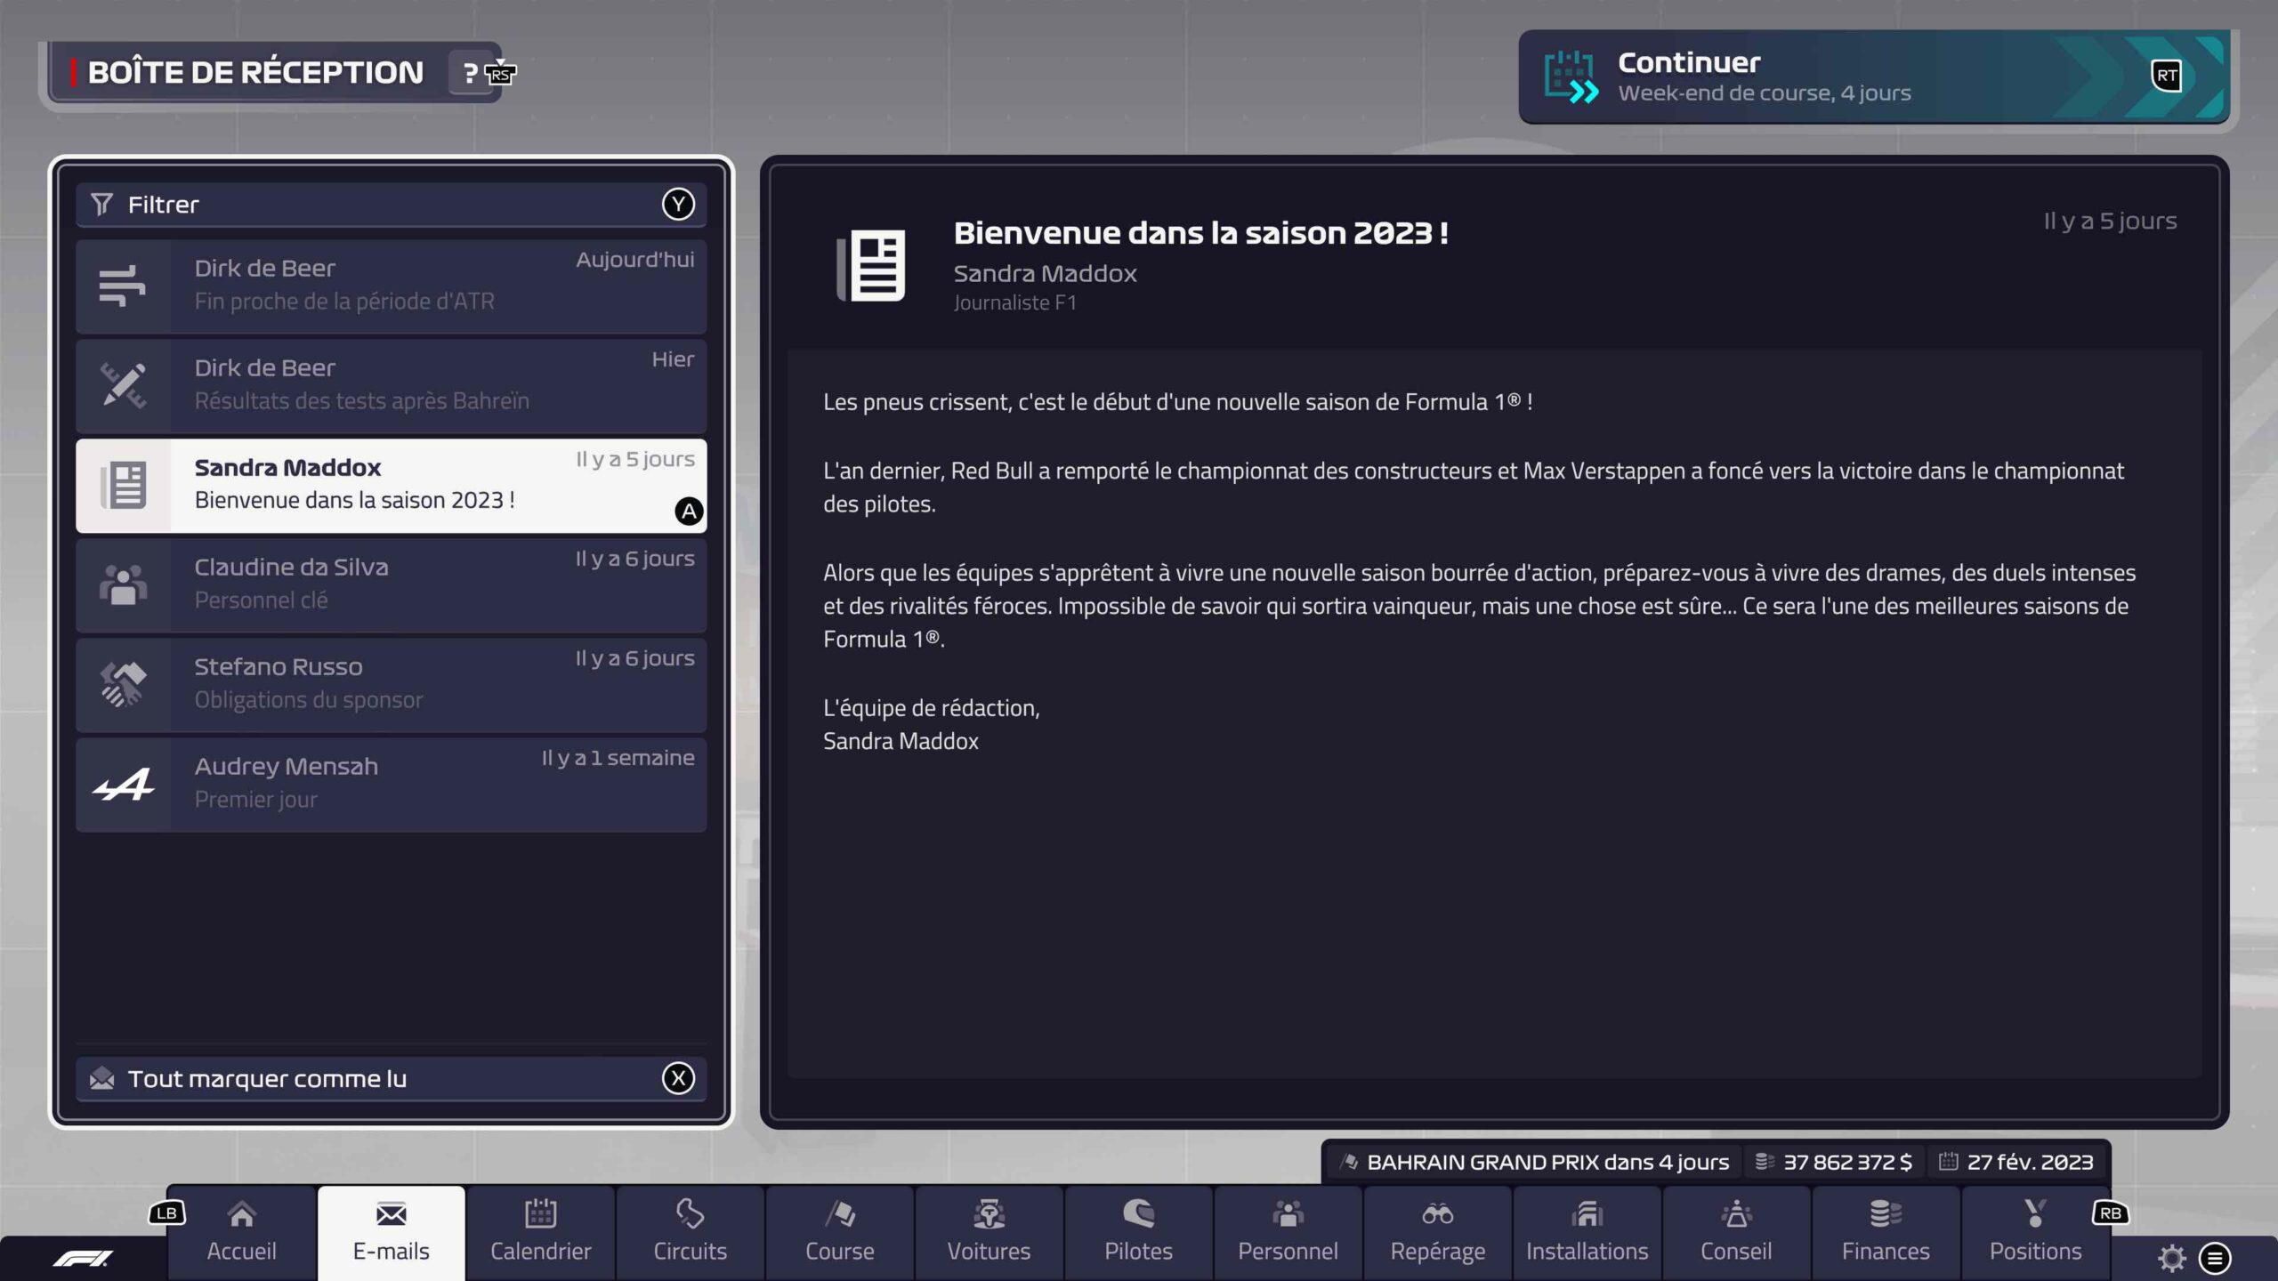This screenshot has width=2278, height=1281.
Task: Open the Circuits tab
Action: pos(690,1232)
